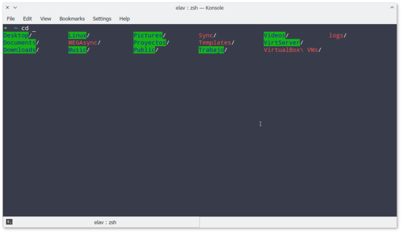The height and width of the screenshot is (233, 402).
Task: Open the File menu
Action: 11,19
